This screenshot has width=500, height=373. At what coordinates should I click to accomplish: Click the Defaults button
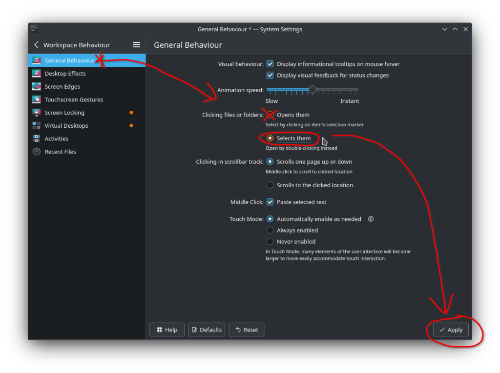pos(207,330)
